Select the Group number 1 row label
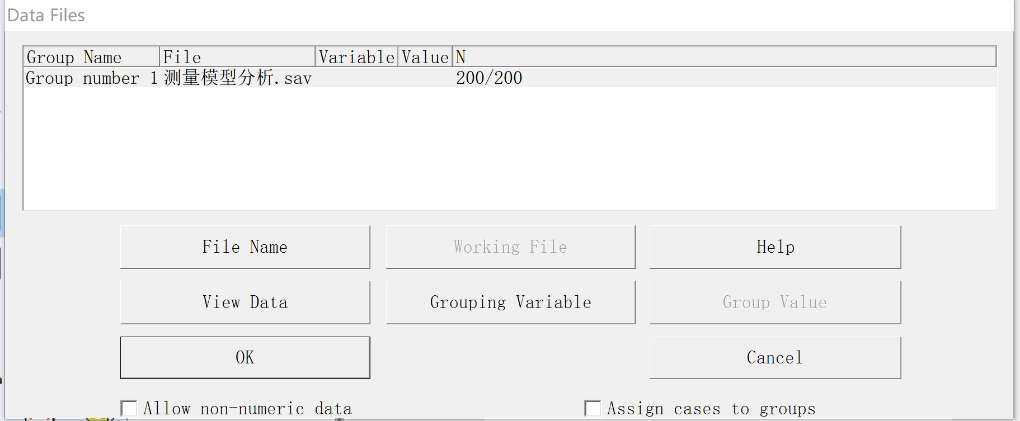 click(x=91, y=78)
